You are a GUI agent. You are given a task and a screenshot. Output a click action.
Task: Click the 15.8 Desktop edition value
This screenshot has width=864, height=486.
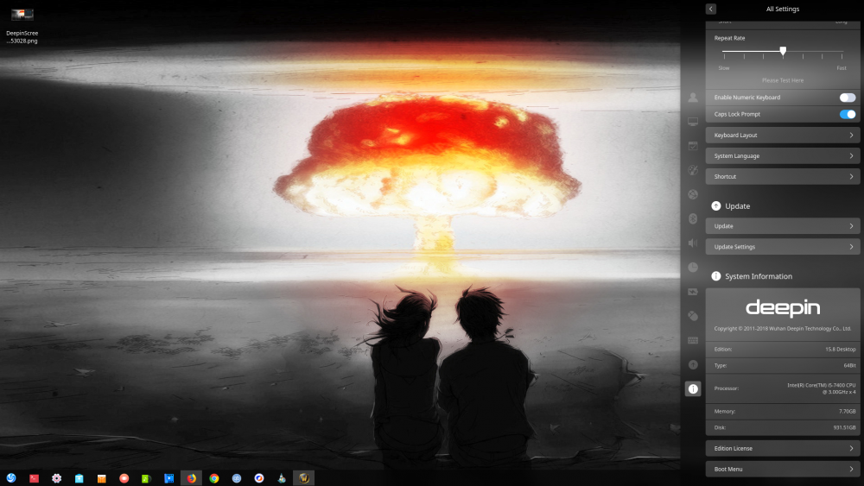coord(841,349)
